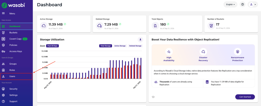Click the Roles badge icon in sidebar

coord(3,70)
